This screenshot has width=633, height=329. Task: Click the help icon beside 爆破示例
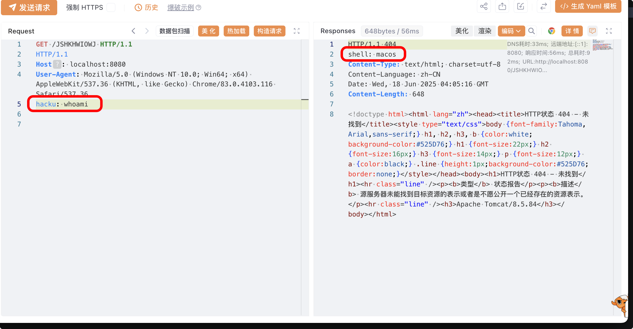point(198,8)
